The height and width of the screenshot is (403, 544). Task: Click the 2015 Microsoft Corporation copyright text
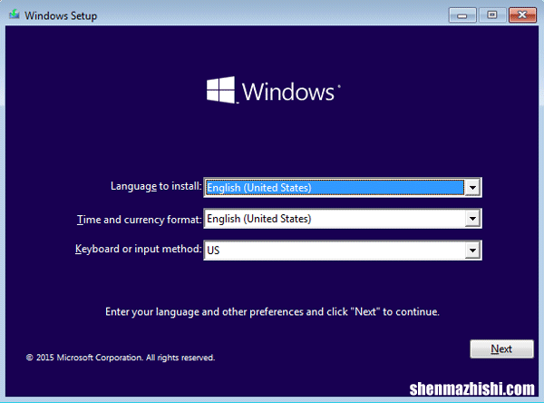[x=121, y=358]
